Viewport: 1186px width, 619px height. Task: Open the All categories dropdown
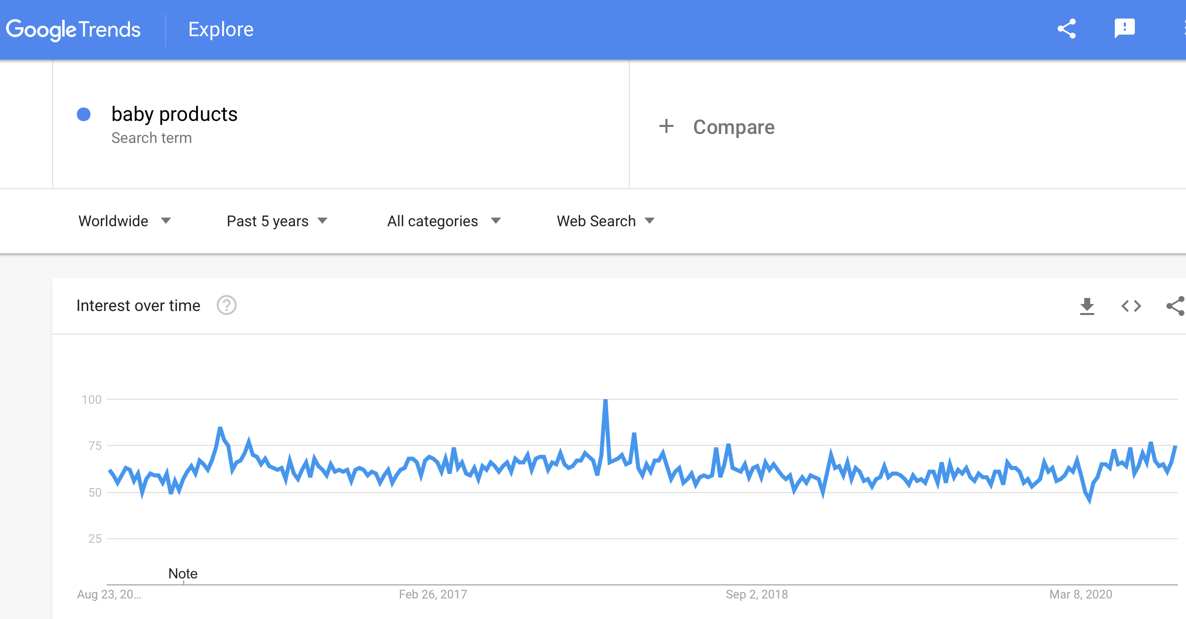pyautogui.click(x=444, y=221)
